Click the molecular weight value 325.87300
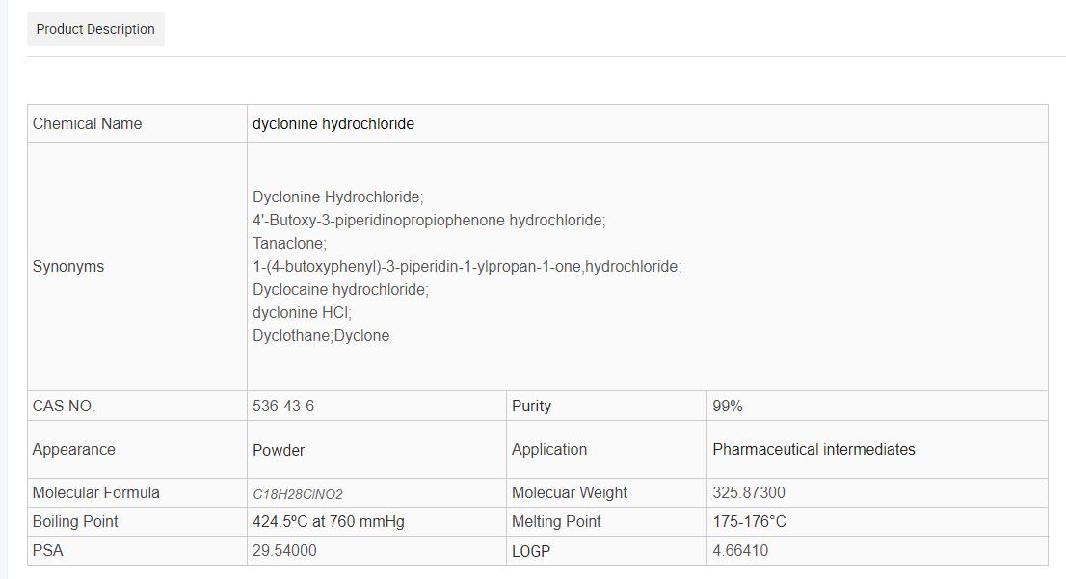This screenshot has width=1066, height=579. (749, 492)
